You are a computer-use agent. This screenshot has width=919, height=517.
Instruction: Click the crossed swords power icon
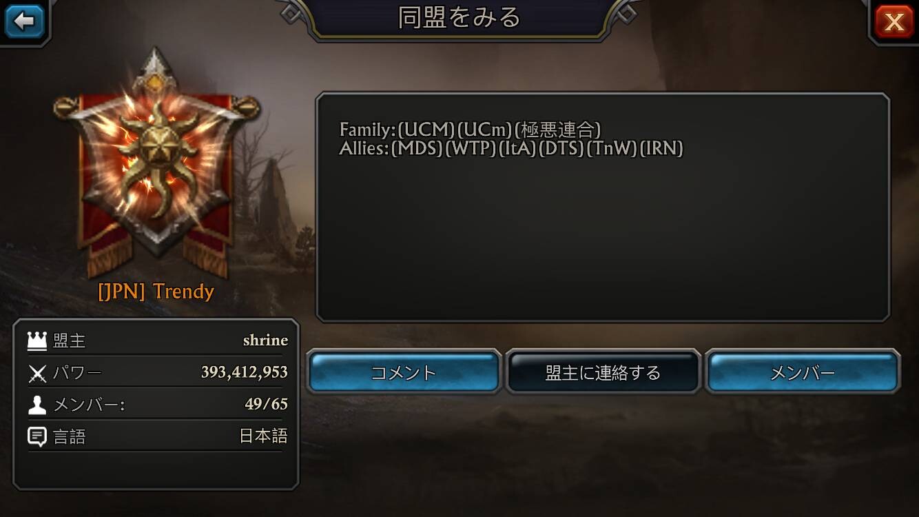tap(37, 373)
